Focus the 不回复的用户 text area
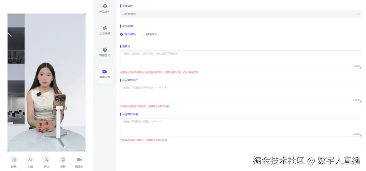This screenshot has width=366, height=171. 241,93
